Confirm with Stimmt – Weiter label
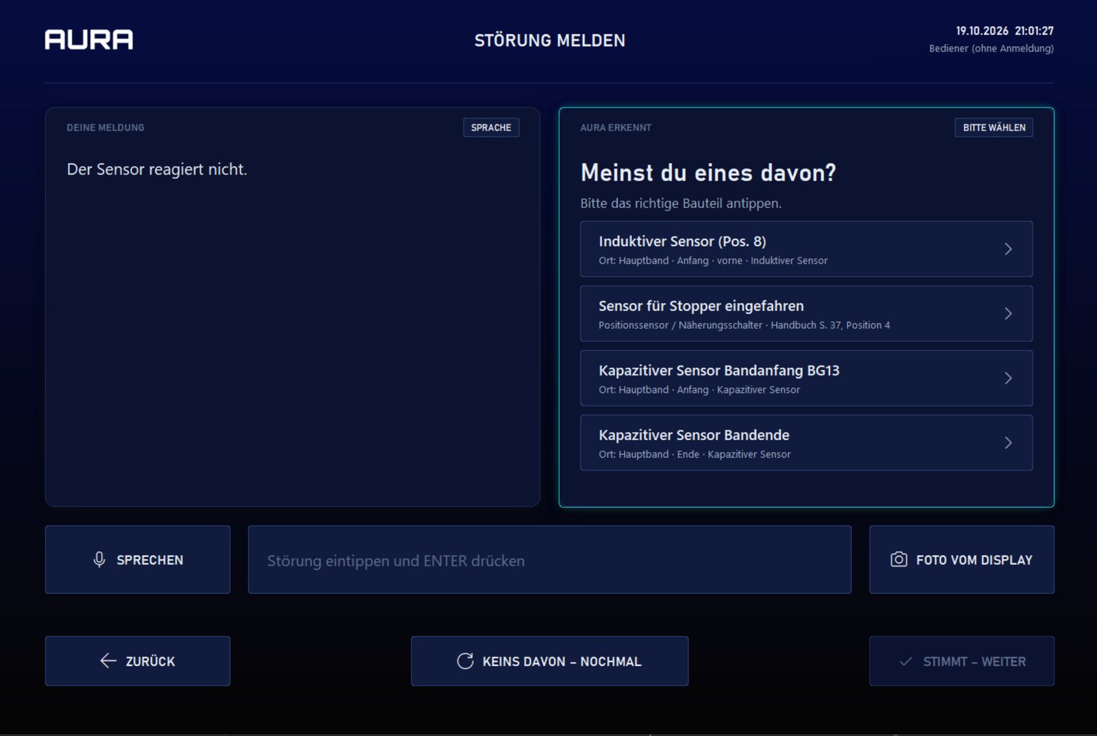This screenshot has height=736, width=1097. pyautogui.click(x=974, y=661)
